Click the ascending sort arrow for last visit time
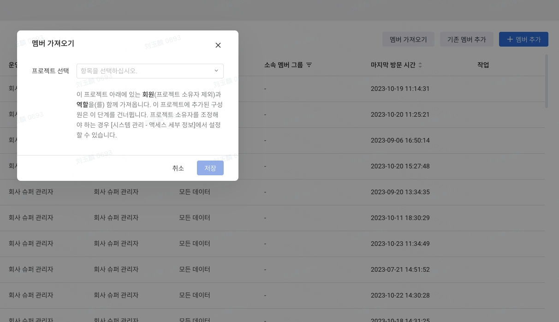Viewport: 559px width, 322px height. pyautogui.click(x=421, y=63)
